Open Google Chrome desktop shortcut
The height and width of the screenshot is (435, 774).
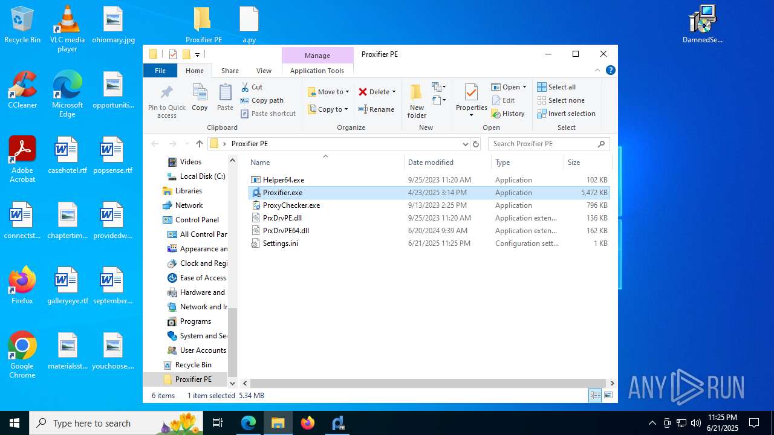[22, 355]
